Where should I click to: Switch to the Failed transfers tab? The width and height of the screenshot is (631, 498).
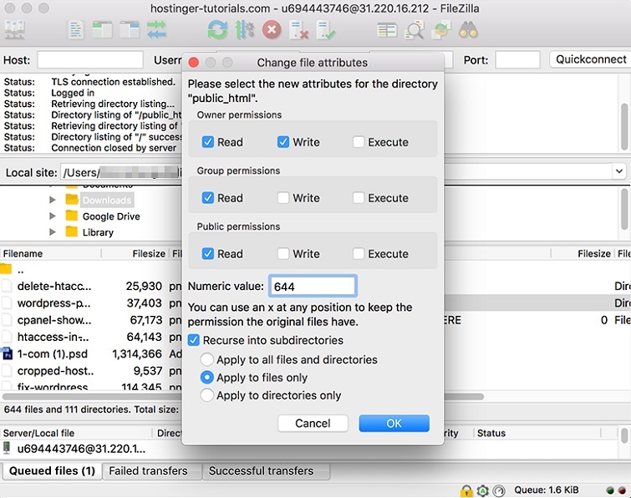148,471
